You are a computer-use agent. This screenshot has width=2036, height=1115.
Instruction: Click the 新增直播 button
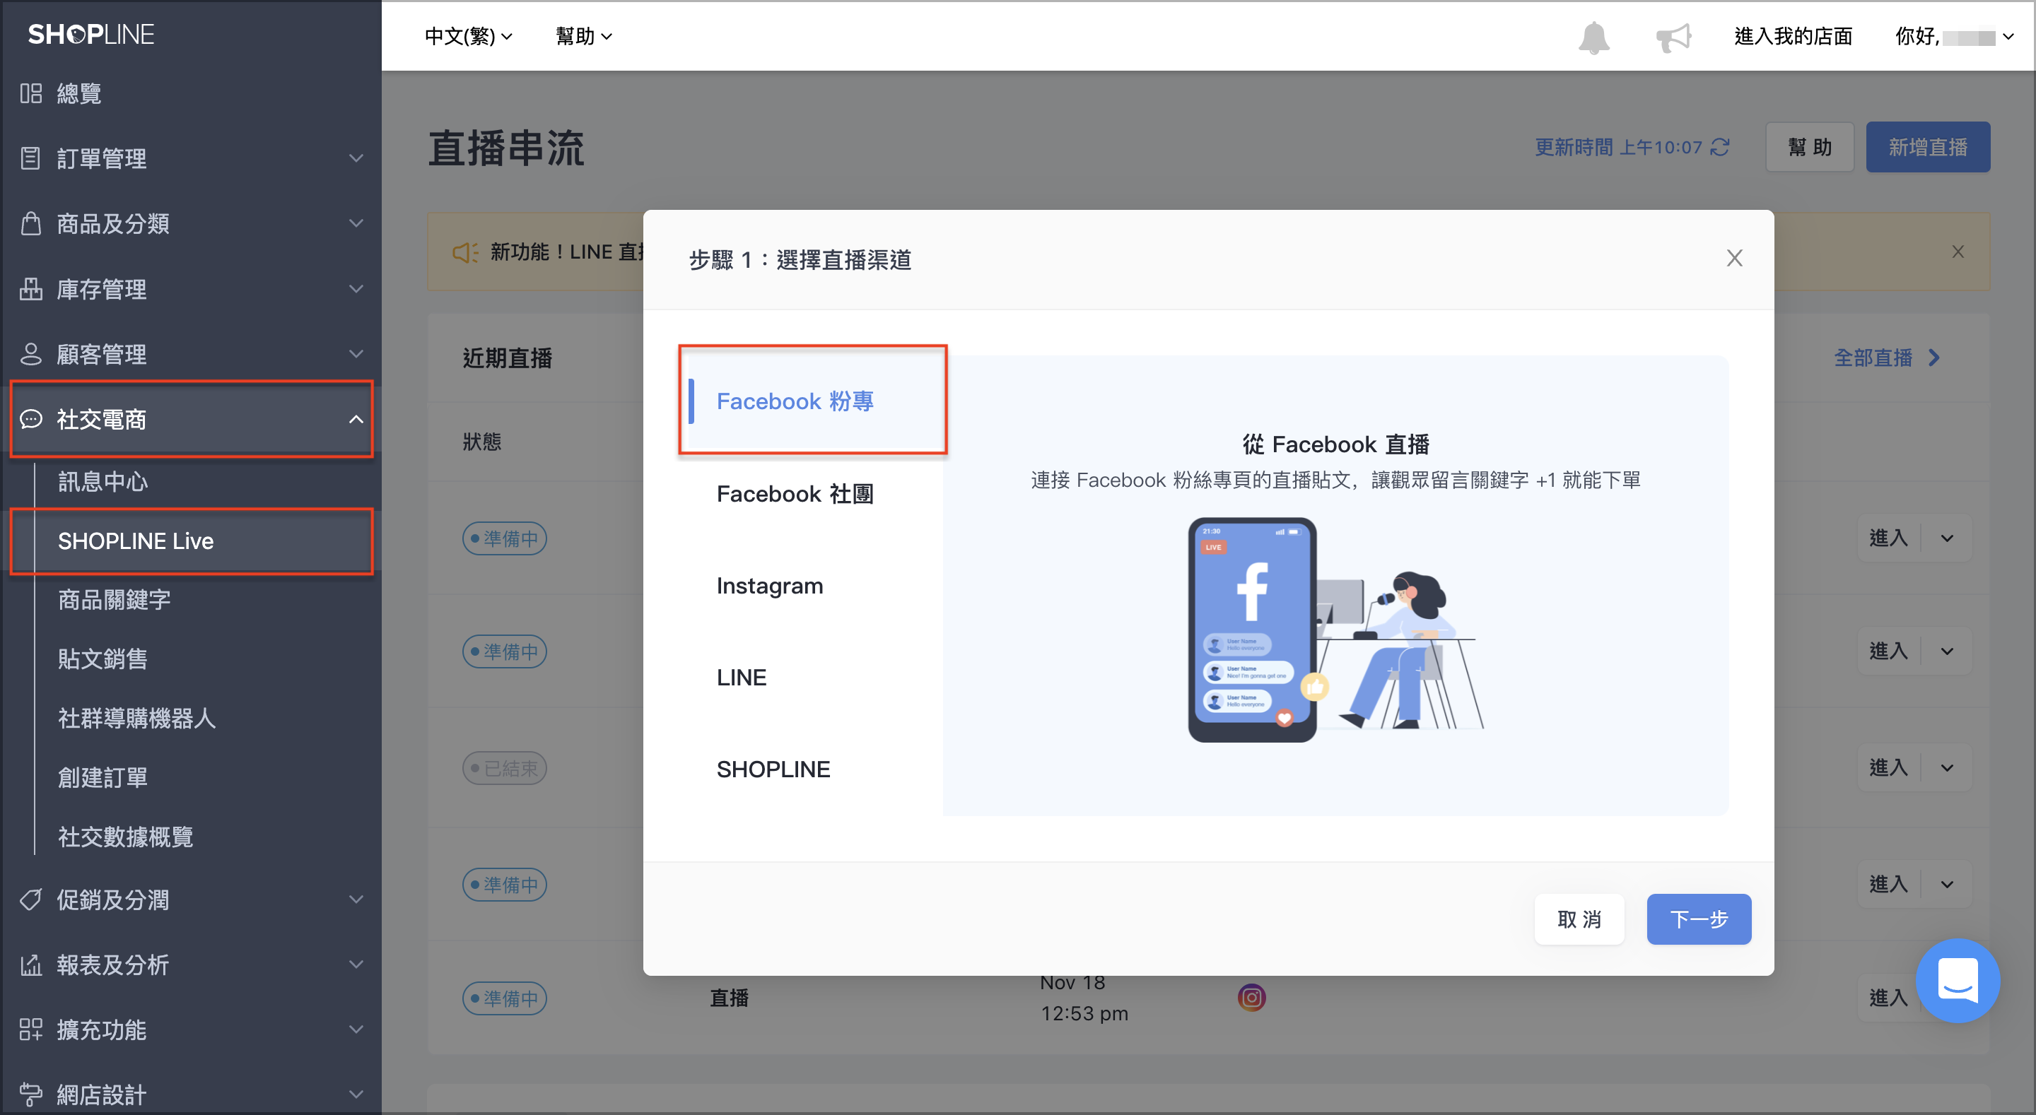point(1928,147)
